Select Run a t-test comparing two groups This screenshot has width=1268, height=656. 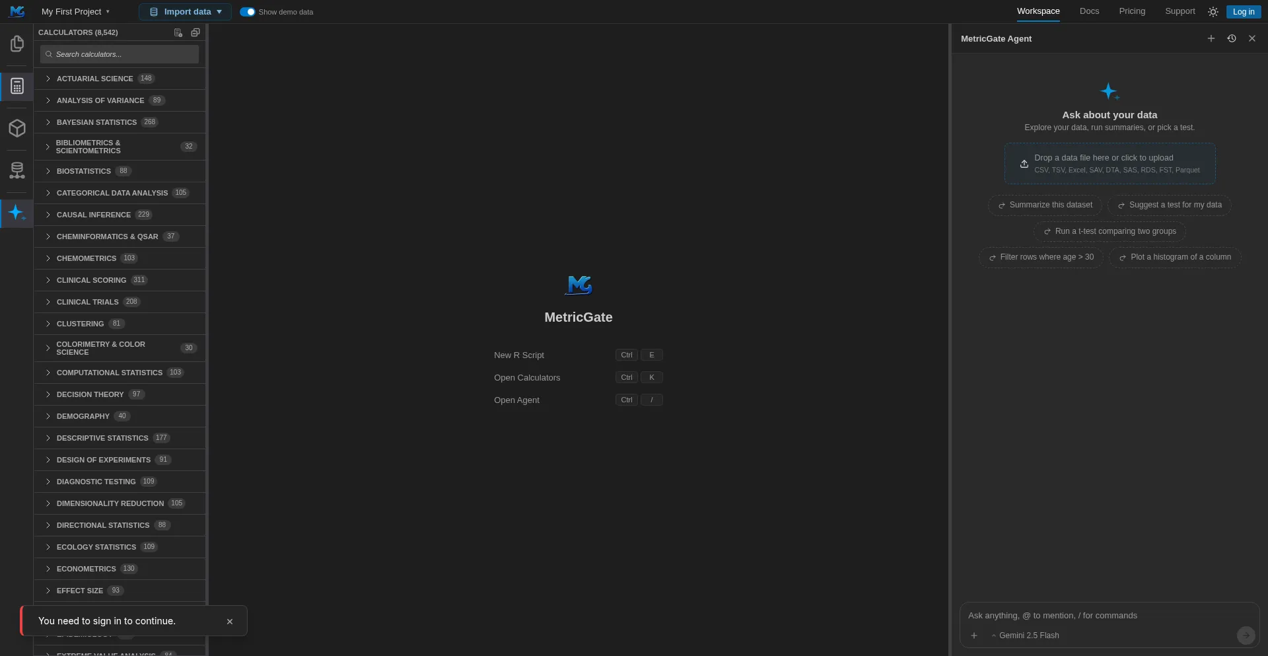[x=1109, y=231]
